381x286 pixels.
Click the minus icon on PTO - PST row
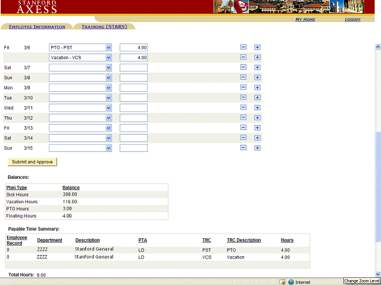click(x=243, y=47)
